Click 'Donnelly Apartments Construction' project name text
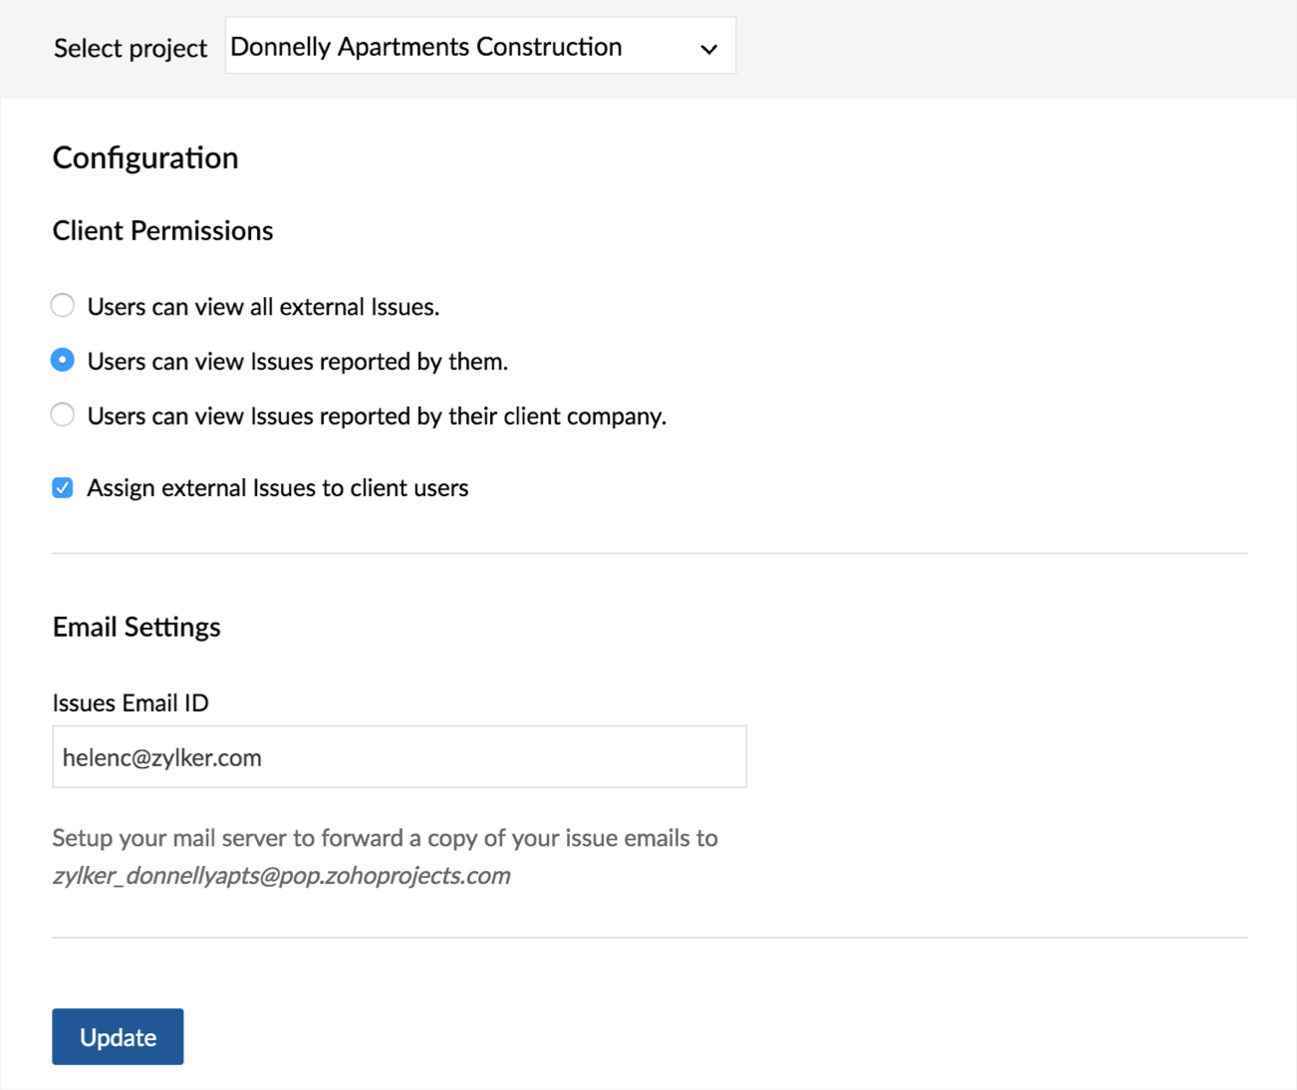The width and height of the screenshot is (1297, 1090). 425,47
